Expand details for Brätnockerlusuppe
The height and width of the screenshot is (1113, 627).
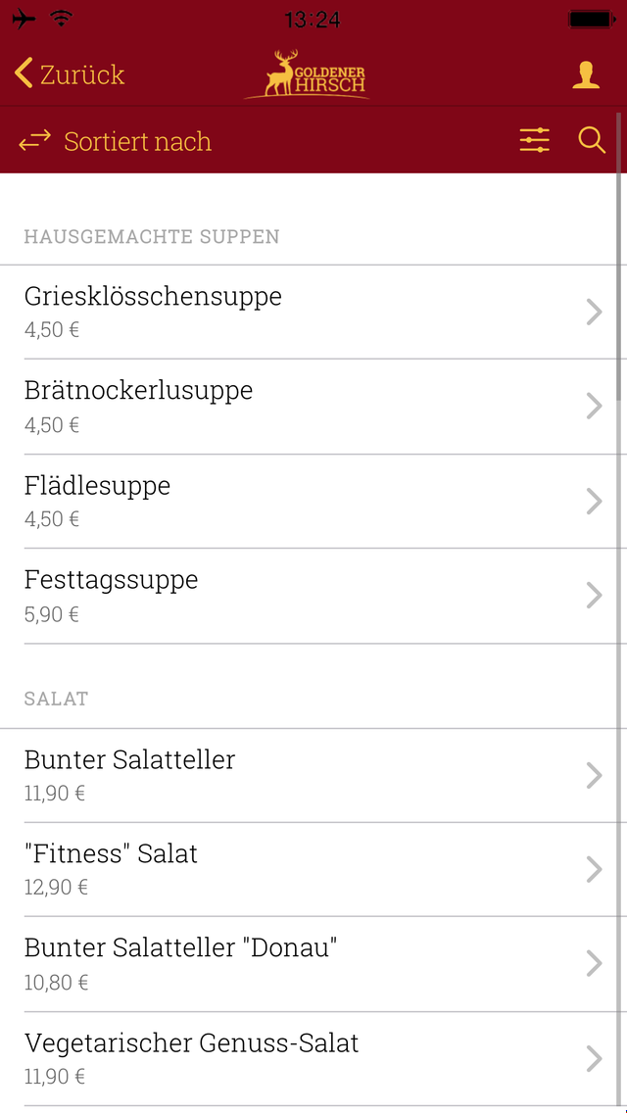click(x=594, y=406)
